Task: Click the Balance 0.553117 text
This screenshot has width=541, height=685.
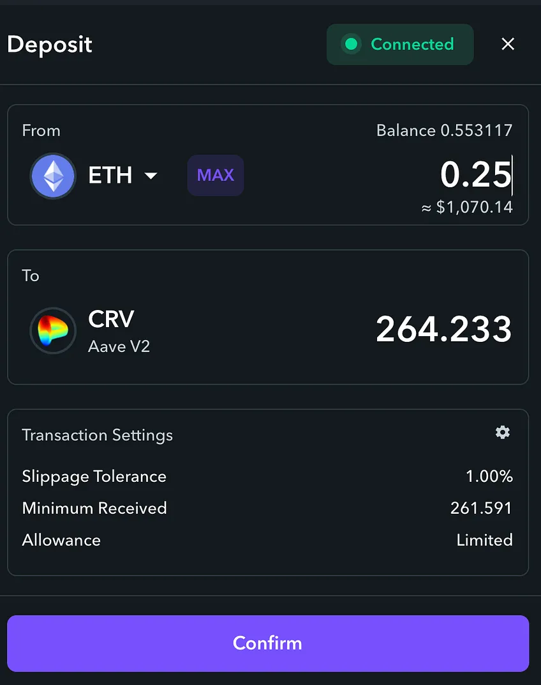Action: tap(445, 130)
